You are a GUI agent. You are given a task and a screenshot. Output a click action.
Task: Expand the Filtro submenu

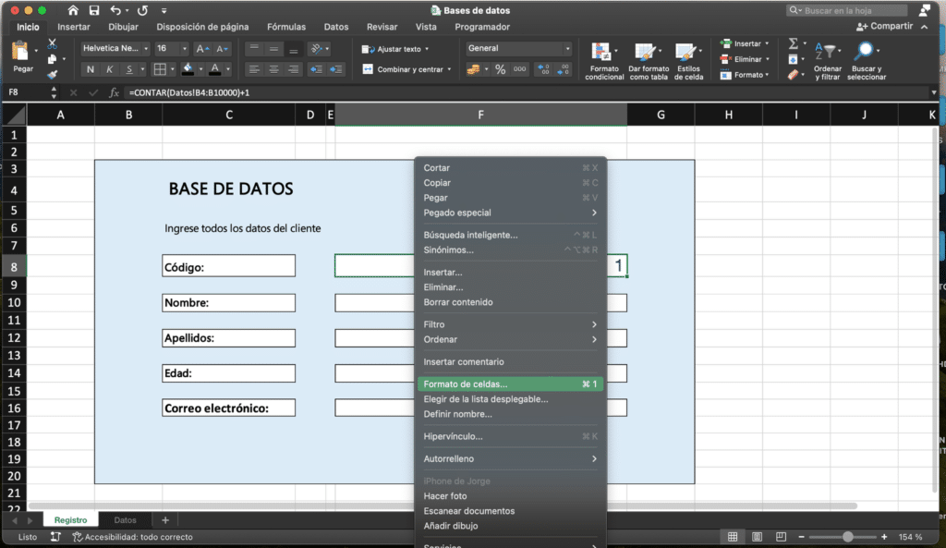pyautogui.click(x=510, y=324)
